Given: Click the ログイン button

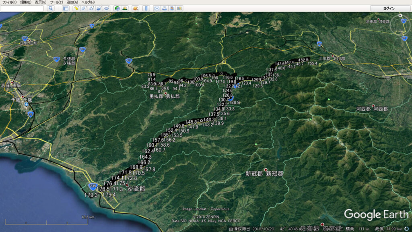Looking at the screenshot, I should point(389,8).
